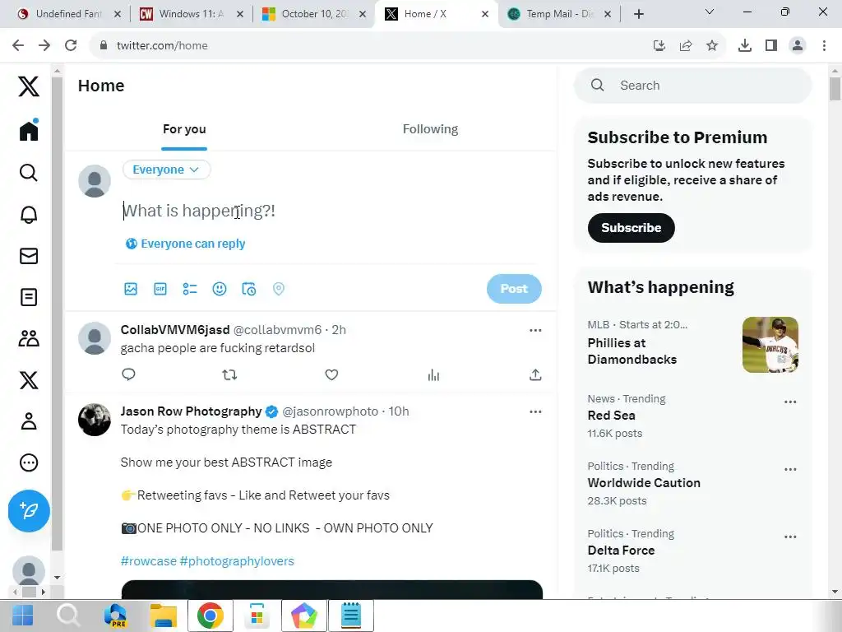The image size is (842, 632).
Task: Switch to October 10 browser tab
Action: tap(314, 14)
